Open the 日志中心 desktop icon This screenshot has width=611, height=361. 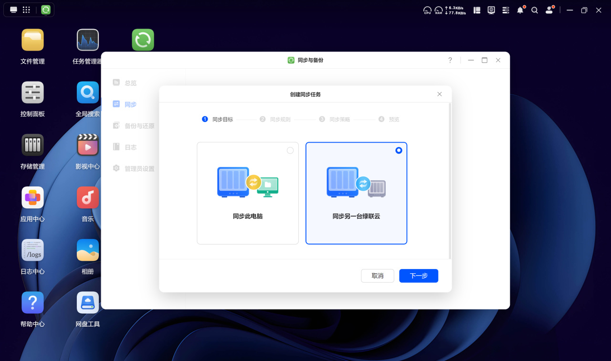[x=32, y=250]
